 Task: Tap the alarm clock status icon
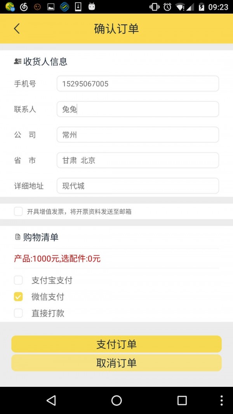167,7
